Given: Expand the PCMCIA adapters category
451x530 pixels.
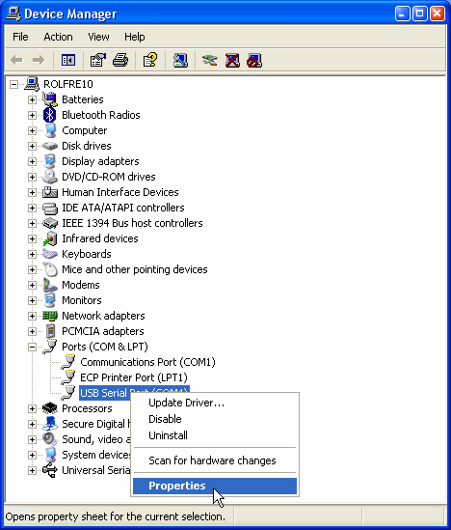Looking at the screenshot, I should click(32, 331).
